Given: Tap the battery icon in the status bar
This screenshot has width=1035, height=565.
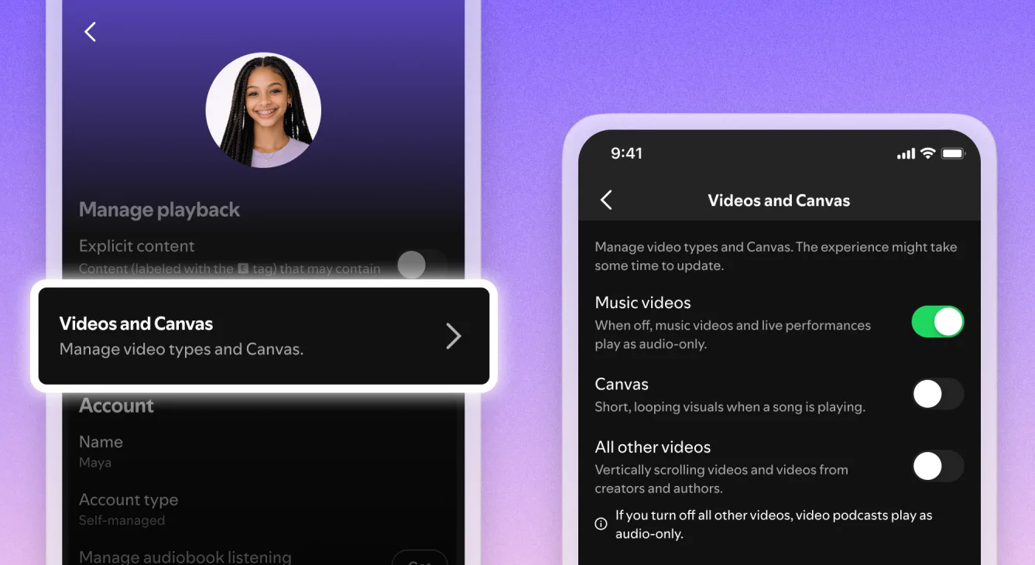Looking at the screenshot, I should coord(952,153).
